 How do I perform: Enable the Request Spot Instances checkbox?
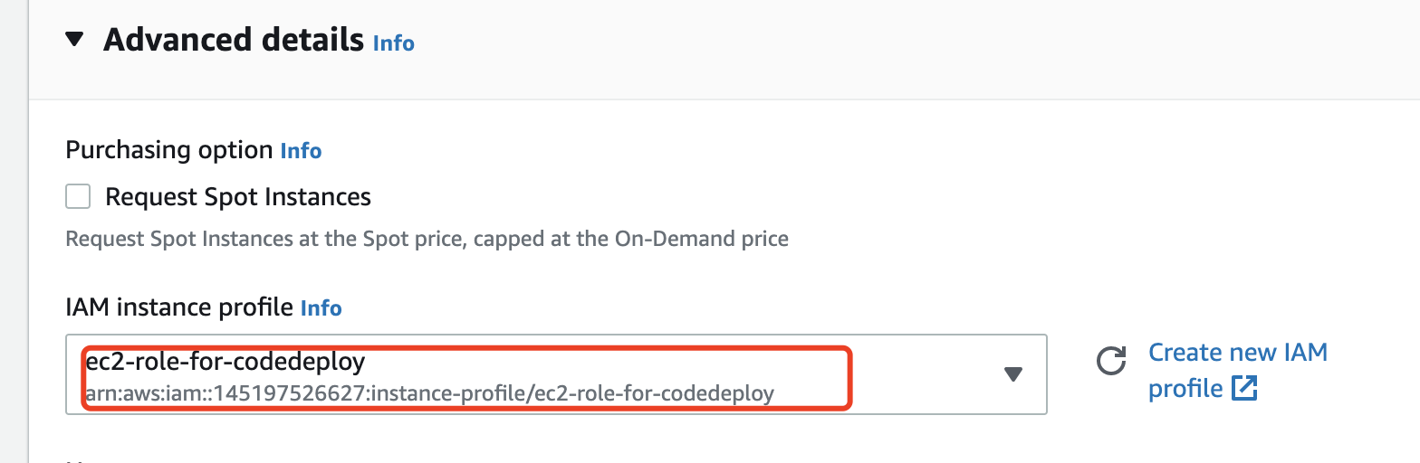click(x=78, y=196)
